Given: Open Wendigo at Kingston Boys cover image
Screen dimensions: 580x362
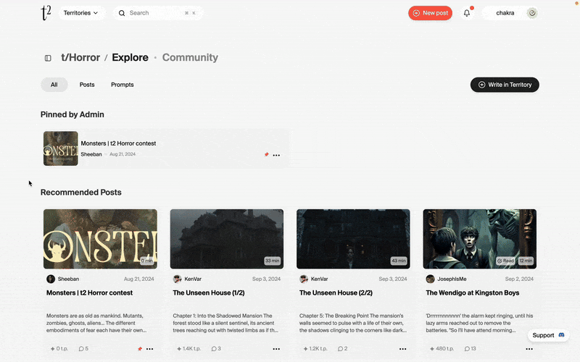Looking at the screenshot, I should (x=480, y=239).
